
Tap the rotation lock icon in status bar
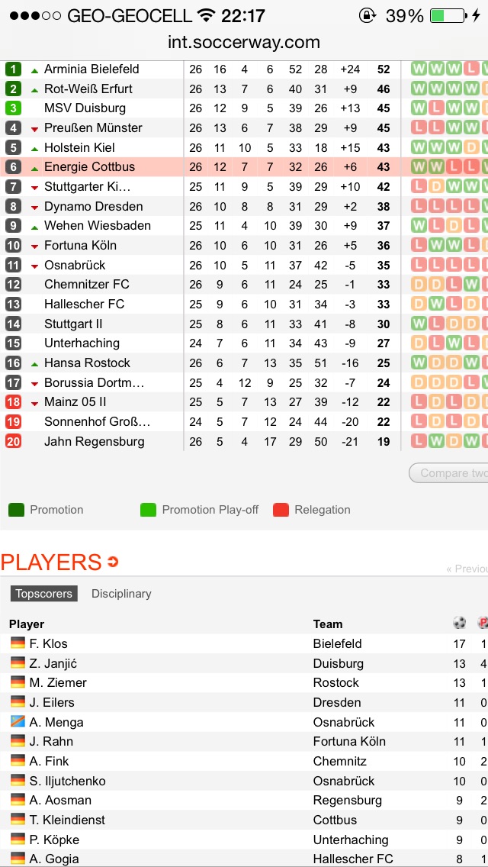(367, 16)
